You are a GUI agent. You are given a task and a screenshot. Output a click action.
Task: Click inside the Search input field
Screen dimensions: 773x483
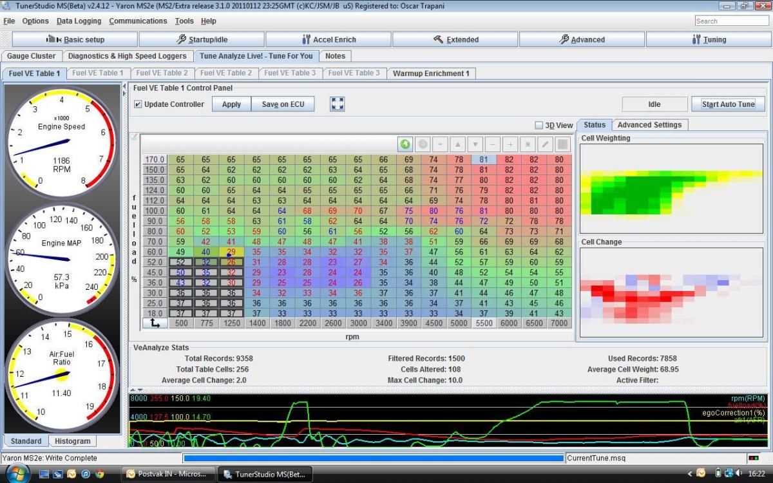(731, 21)
